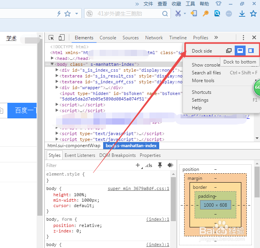Screen dimensions: 260x248
Task: Open the 学术 link on page
Action: coord(11,38)
